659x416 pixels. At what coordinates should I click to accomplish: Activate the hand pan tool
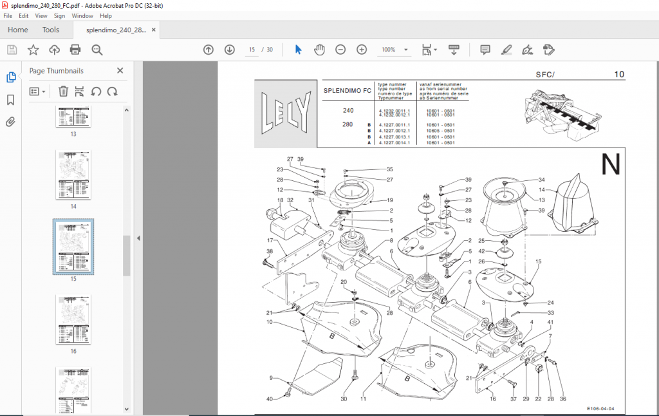click(319, 50)
